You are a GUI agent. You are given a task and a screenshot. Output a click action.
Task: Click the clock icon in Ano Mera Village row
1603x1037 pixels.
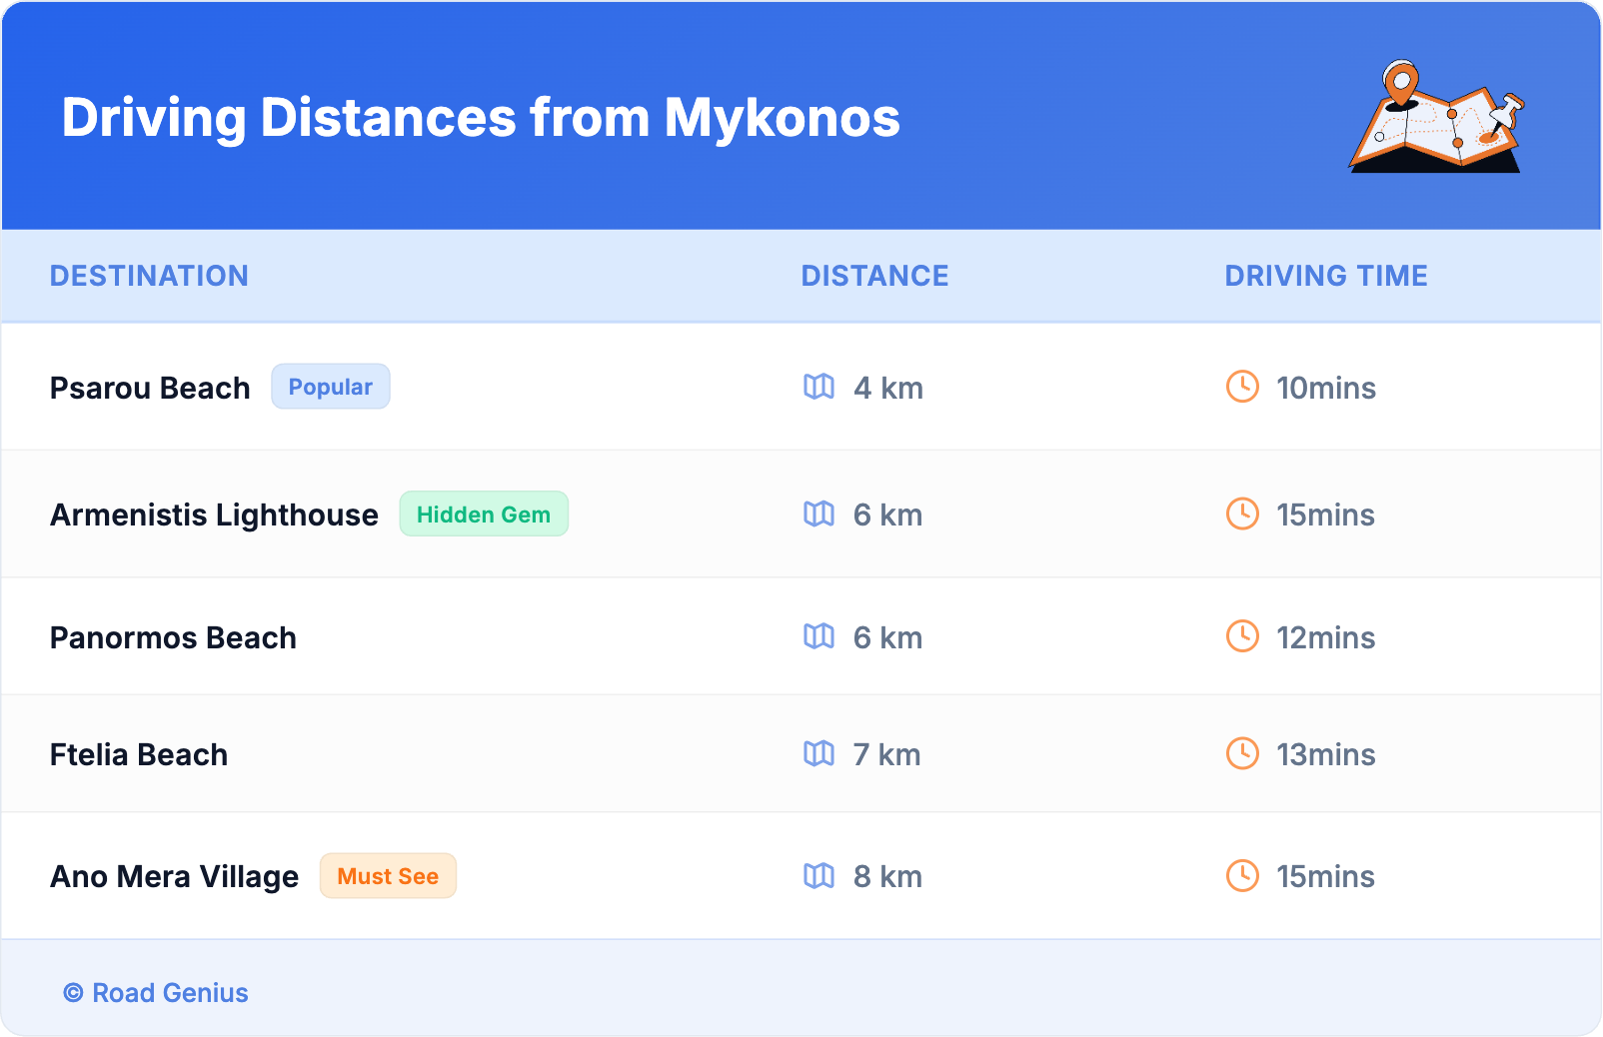(1242, 876)
